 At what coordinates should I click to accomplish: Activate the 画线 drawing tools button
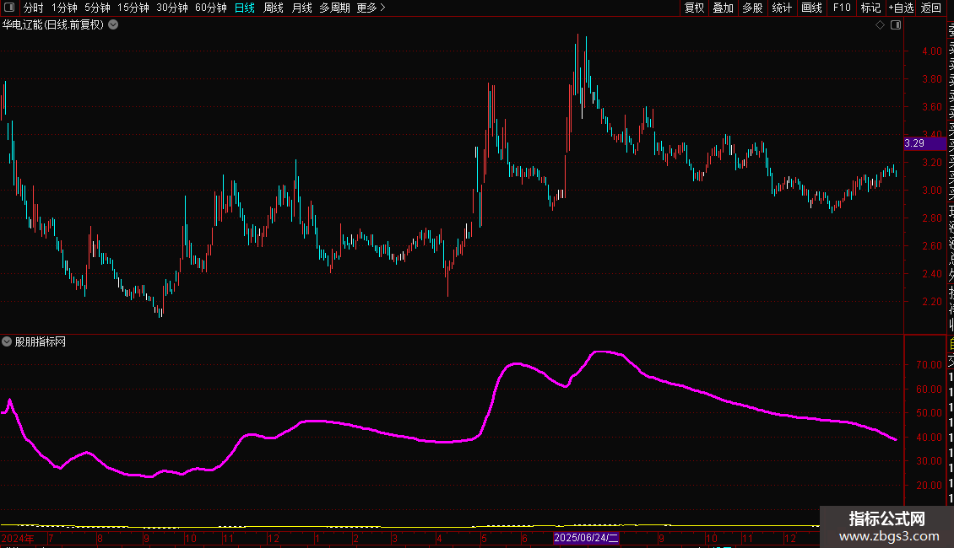811,8
